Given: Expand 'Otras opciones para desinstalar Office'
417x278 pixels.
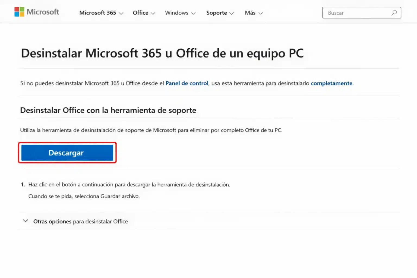Looking at the screenshot, I should pos(80,221).
